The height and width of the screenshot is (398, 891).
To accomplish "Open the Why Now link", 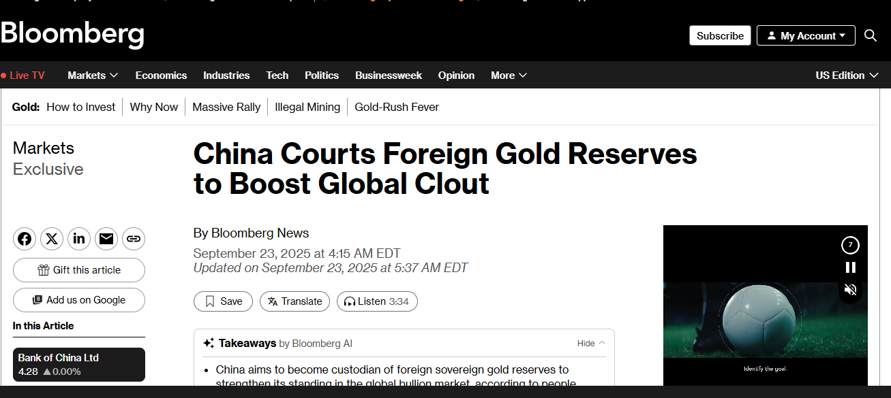I will pyautogui.click(x=154, y=107).
